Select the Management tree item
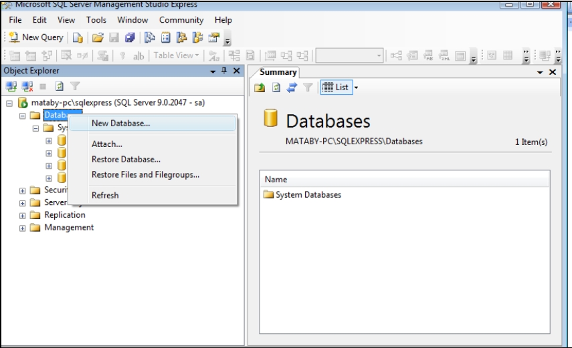The image size is (572, 348). tap(69, 227)
